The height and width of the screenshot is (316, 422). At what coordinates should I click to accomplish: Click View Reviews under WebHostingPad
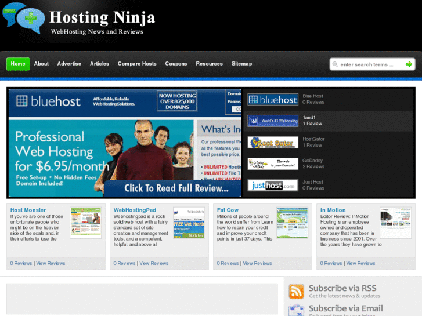coord(154,263)
